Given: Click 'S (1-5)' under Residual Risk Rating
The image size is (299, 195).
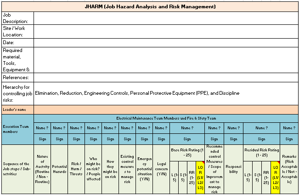Looking at the screenshot, I should coord(257,178).
